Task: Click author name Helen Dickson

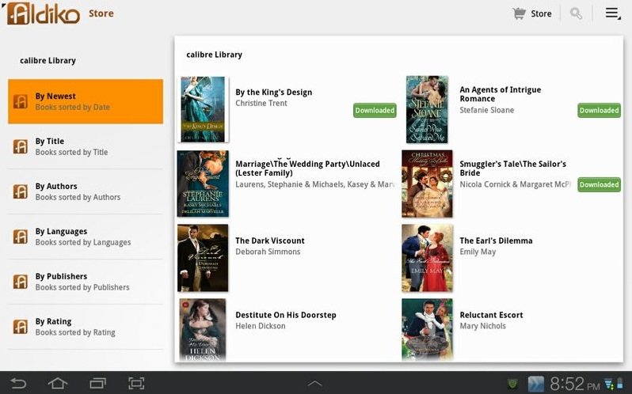Action: click(261, 326)
